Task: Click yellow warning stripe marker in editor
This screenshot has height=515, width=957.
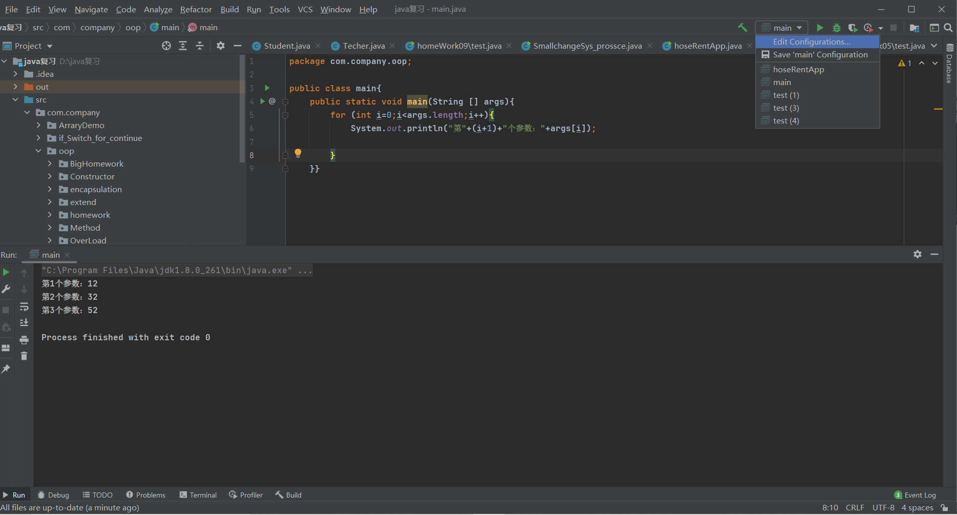Action: click(938, 109)
